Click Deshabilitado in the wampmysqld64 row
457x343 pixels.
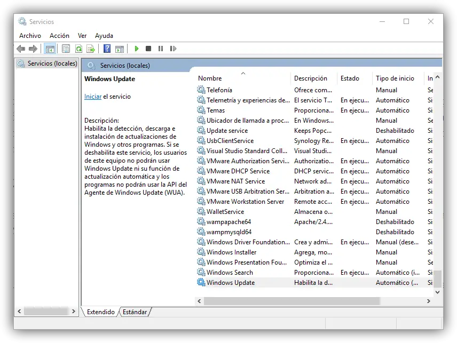pos(395,232)
